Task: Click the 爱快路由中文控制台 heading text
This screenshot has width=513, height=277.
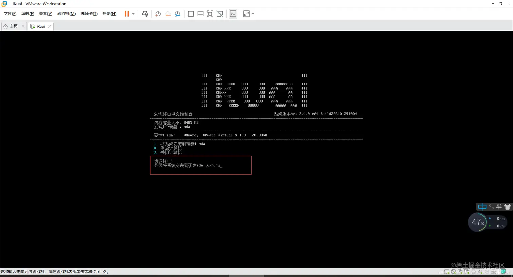Action: click(x=173, y=114)
